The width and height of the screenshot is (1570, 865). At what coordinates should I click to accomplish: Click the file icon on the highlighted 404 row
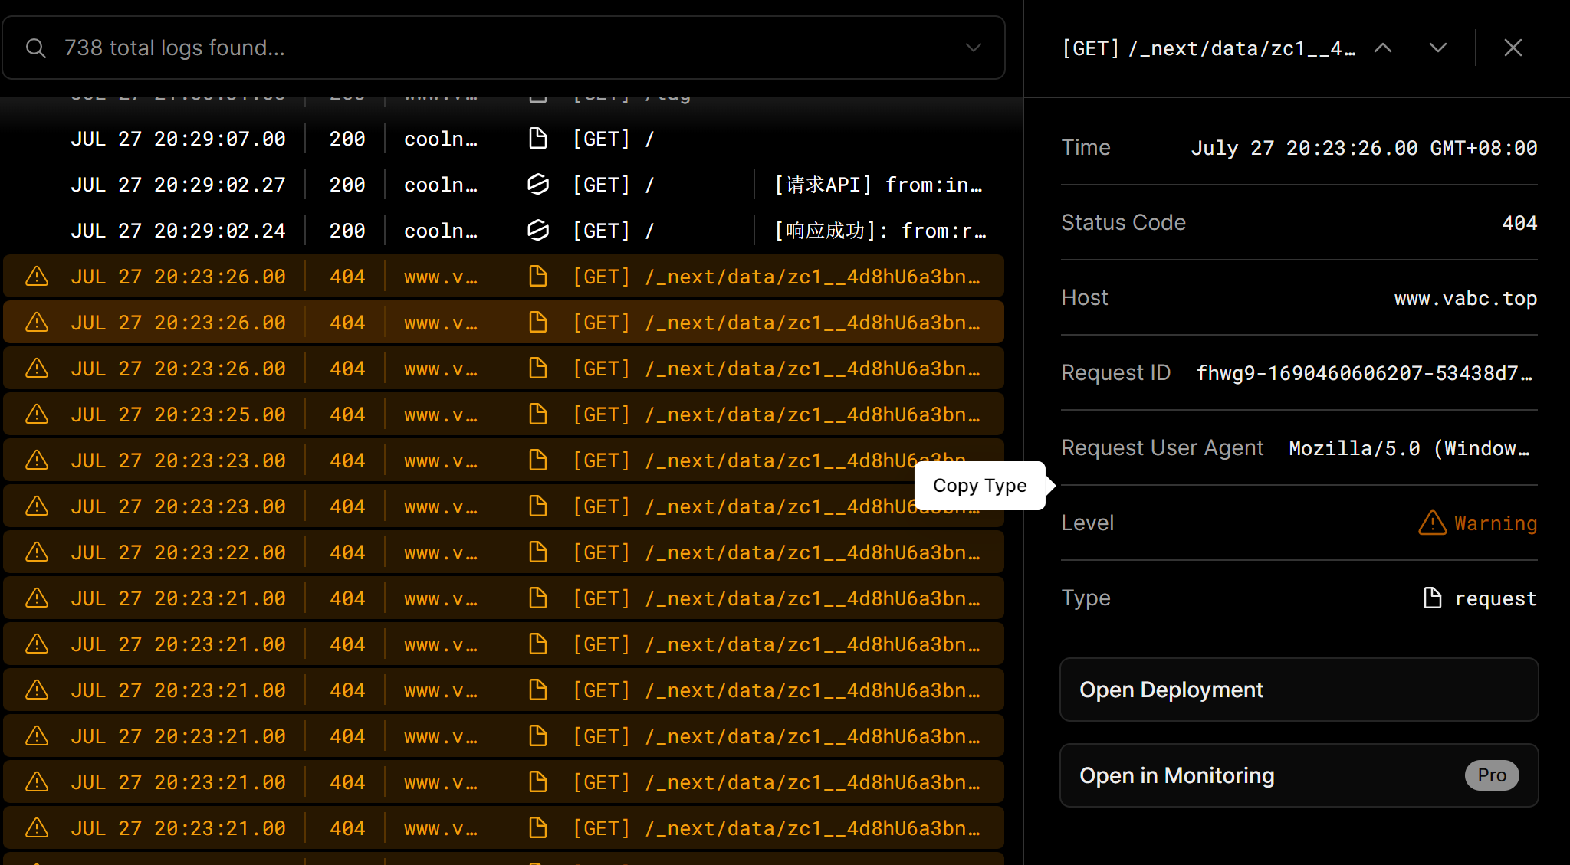pos(537,322)
